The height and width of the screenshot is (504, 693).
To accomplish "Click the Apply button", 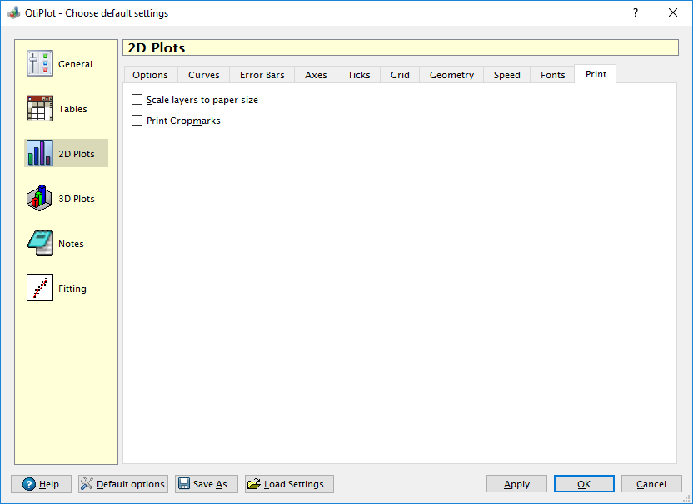I will click(x=516, y=484).
